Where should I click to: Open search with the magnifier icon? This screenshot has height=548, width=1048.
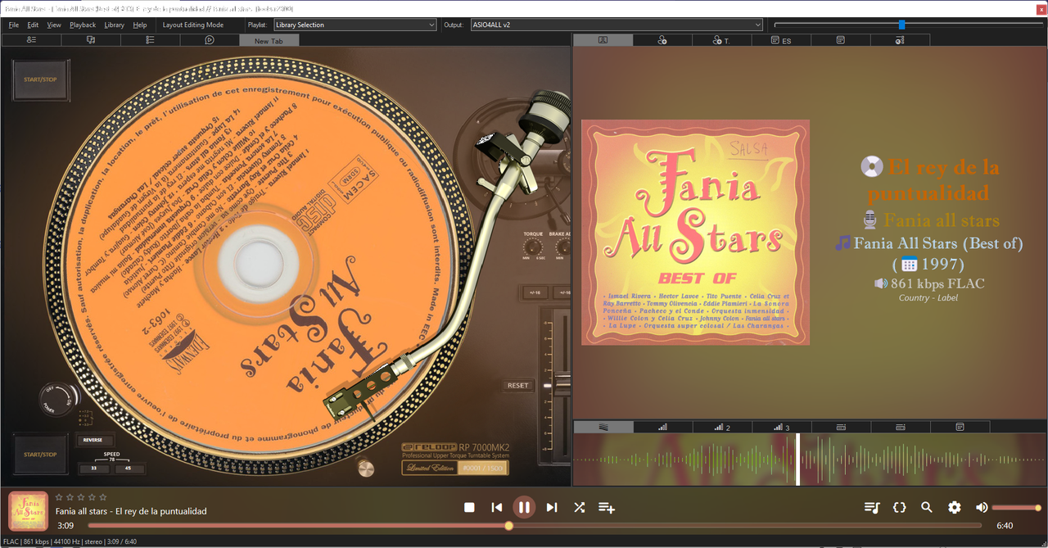[927, 507]
